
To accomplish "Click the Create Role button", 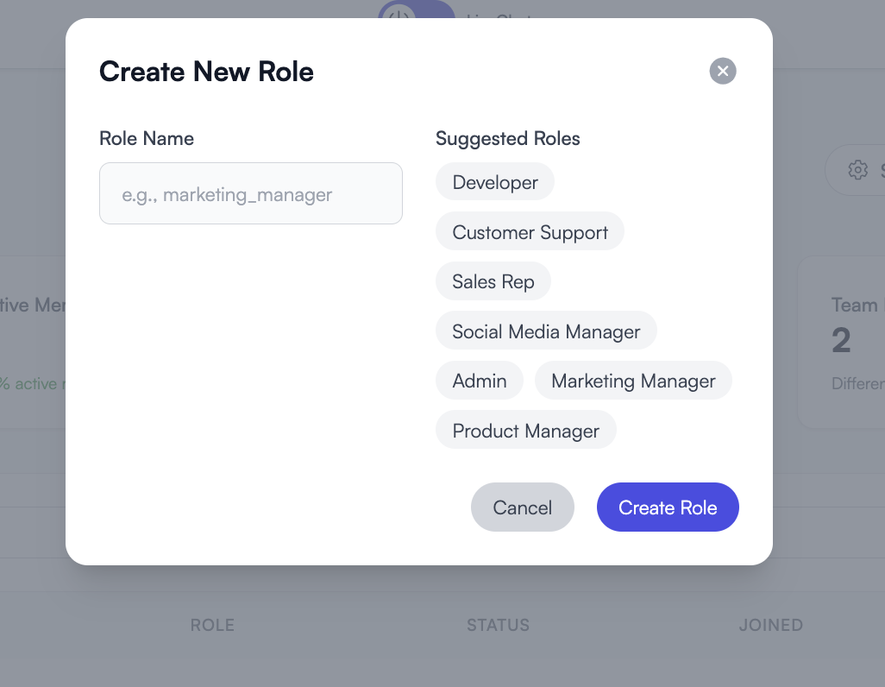I will (668, 507).
